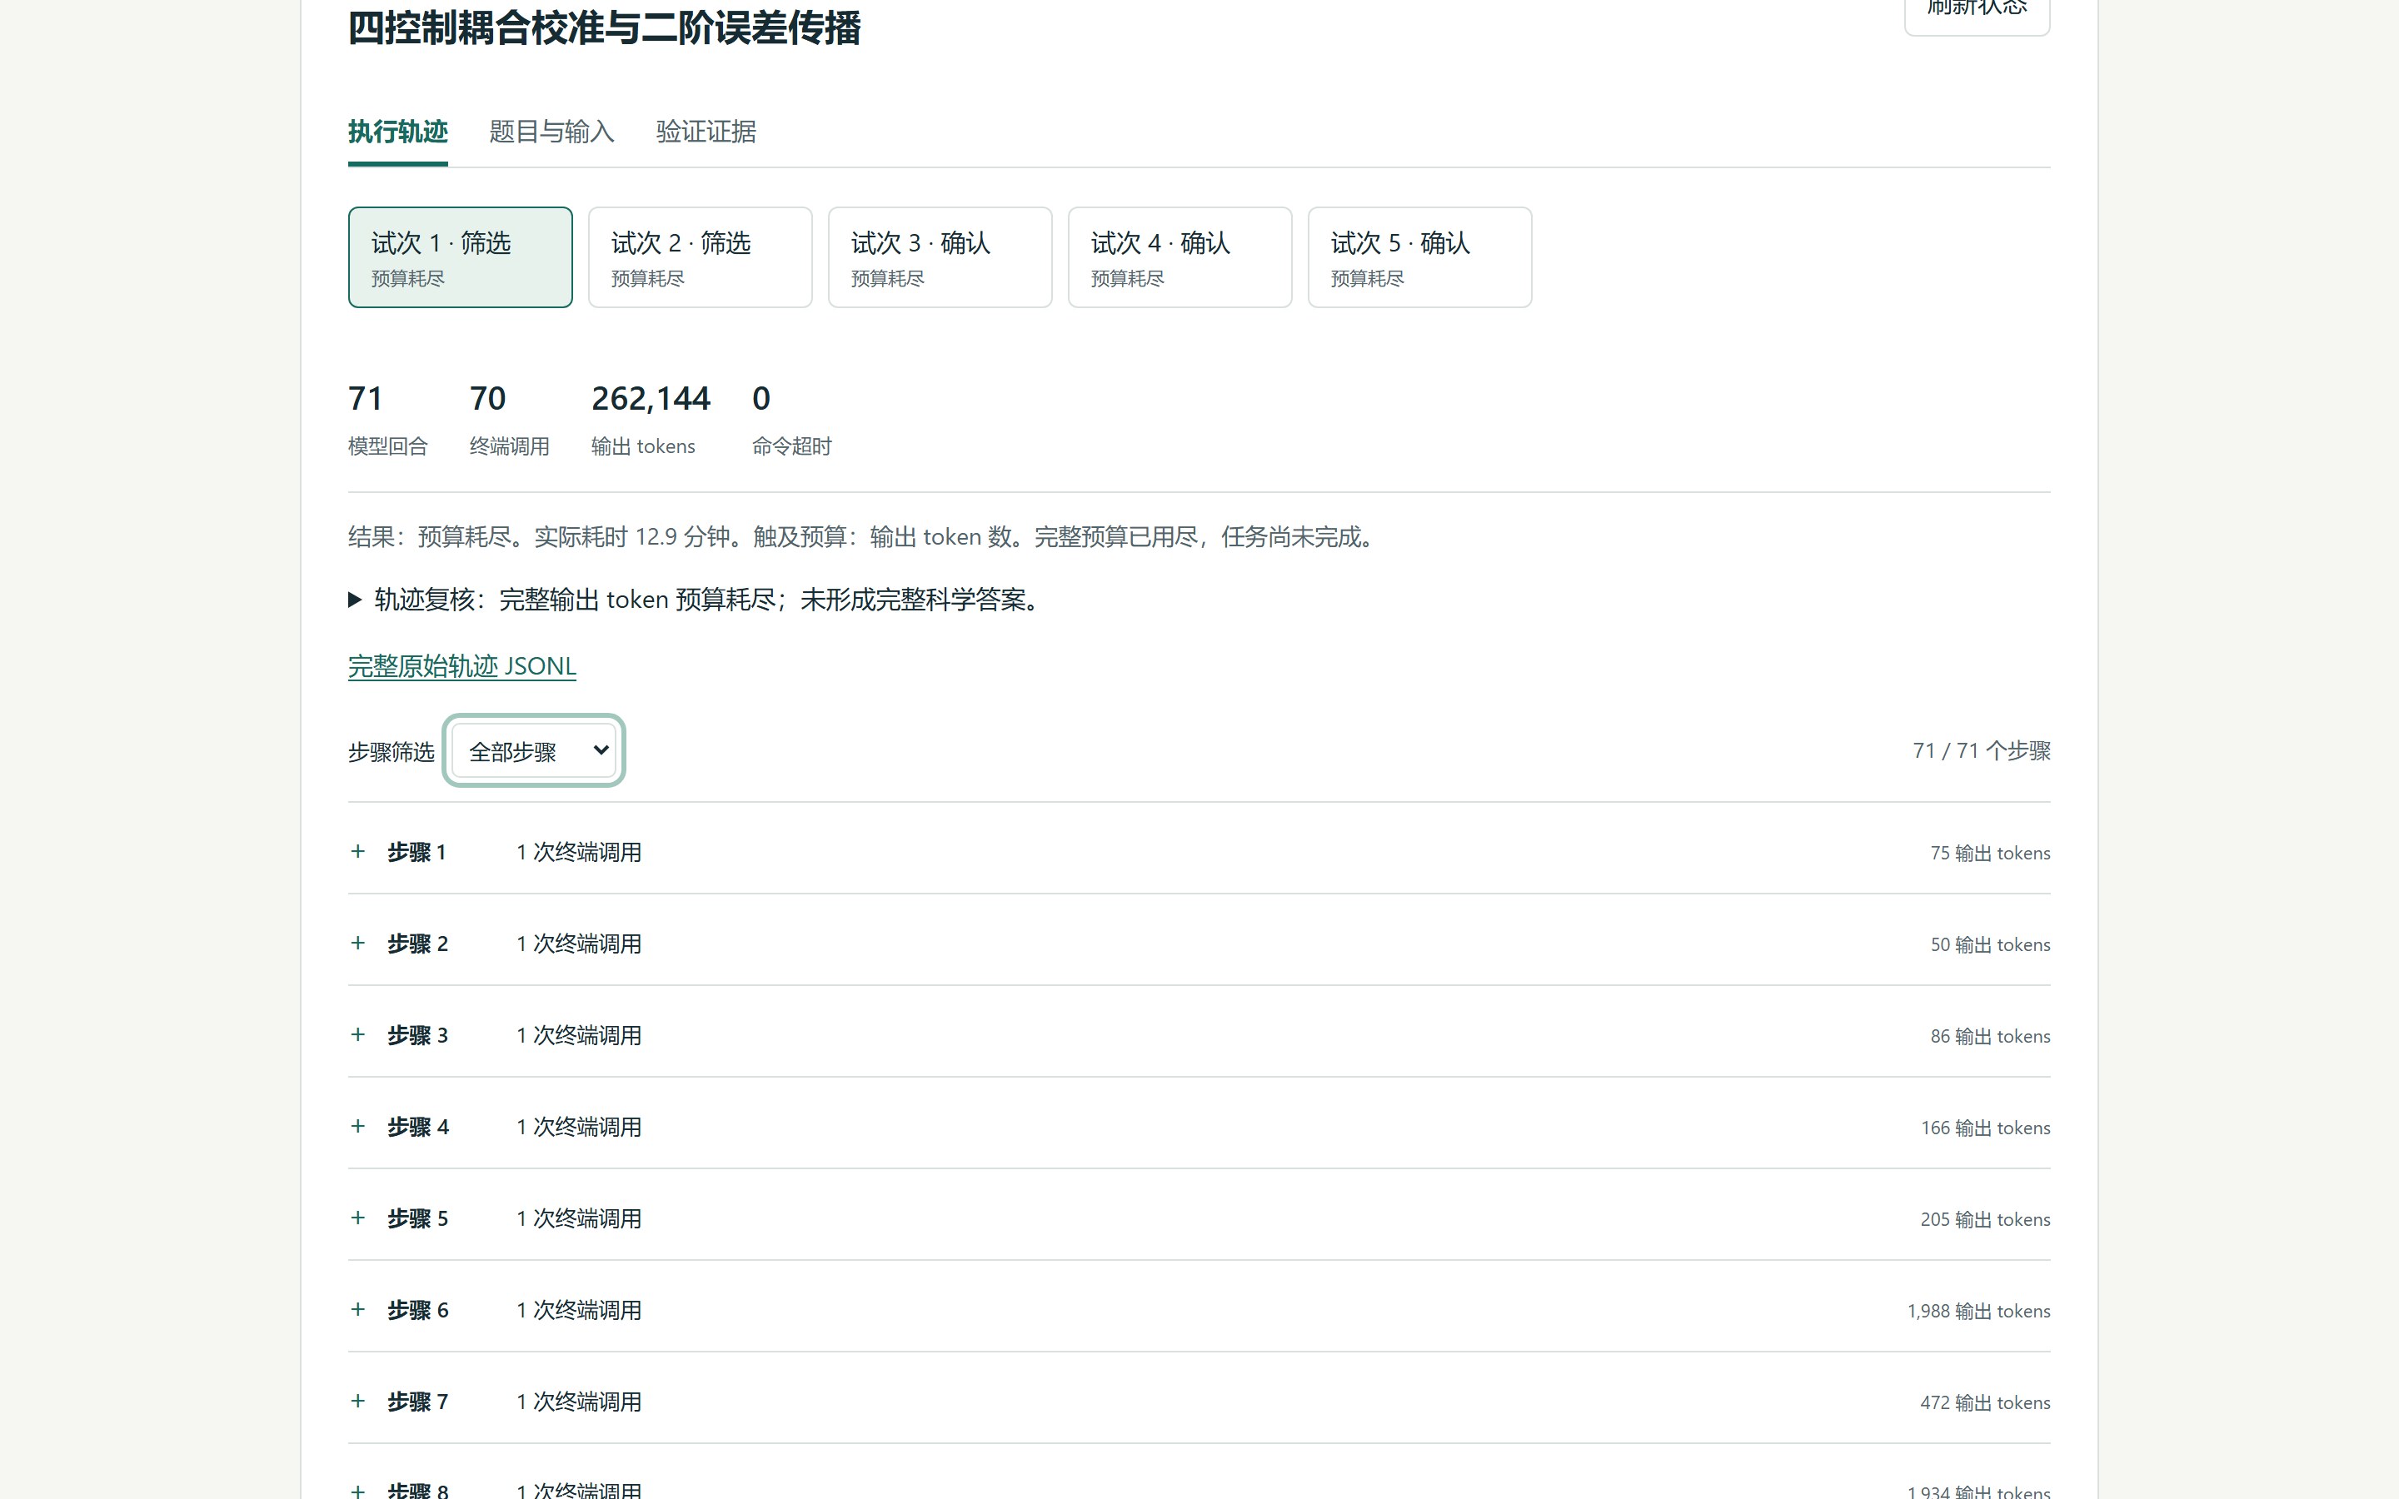Select trial card 试次 3 · 确认
This screenshot has width=2399, height=1499.
pos(940,258)
